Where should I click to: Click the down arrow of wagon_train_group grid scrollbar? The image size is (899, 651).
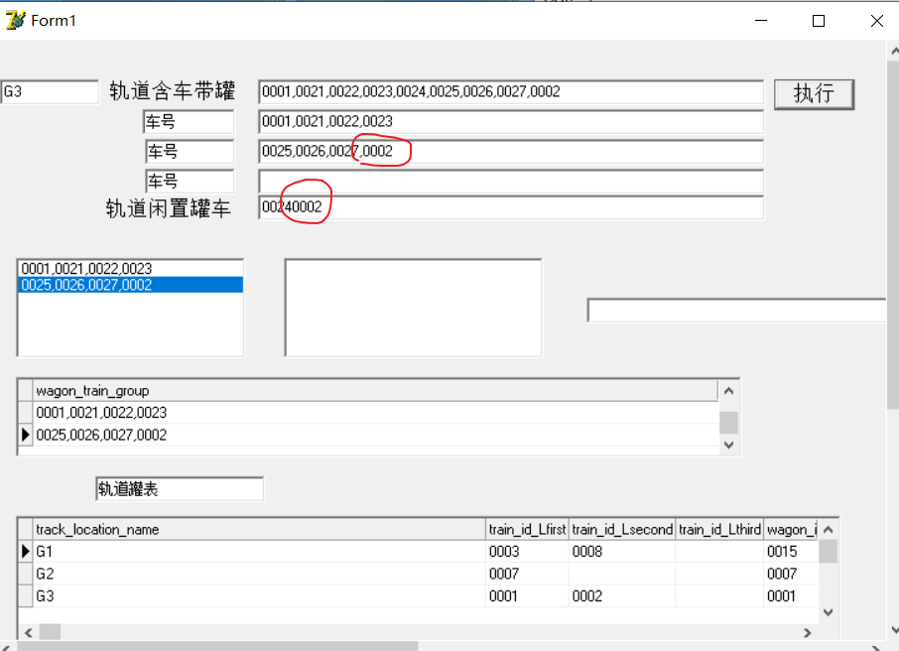coord(728,445)
